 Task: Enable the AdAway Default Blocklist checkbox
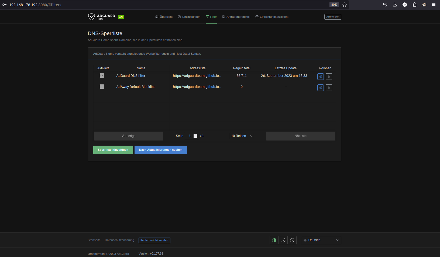click(x=102, y=87)
